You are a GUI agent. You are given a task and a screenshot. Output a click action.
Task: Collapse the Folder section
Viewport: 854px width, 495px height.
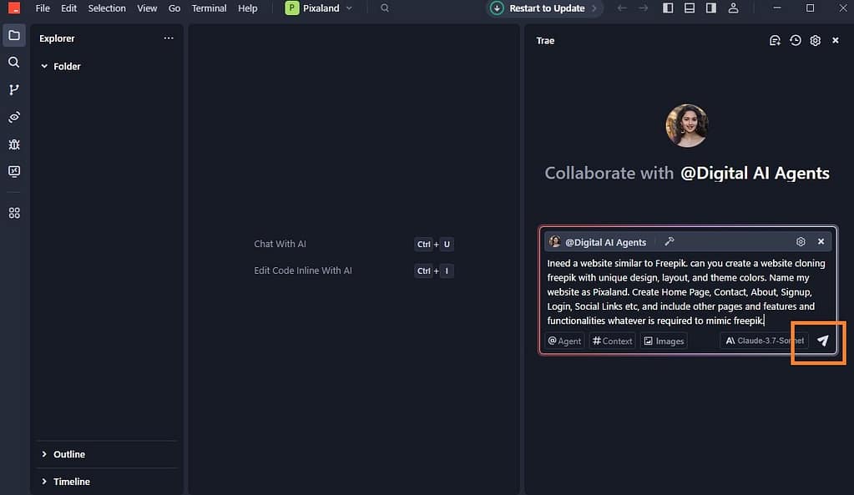tap(60, 67)
